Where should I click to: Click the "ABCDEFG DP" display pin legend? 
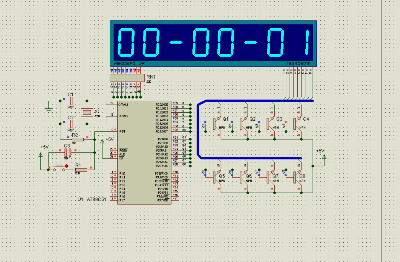pyautogui.click(x=129, y=63)
